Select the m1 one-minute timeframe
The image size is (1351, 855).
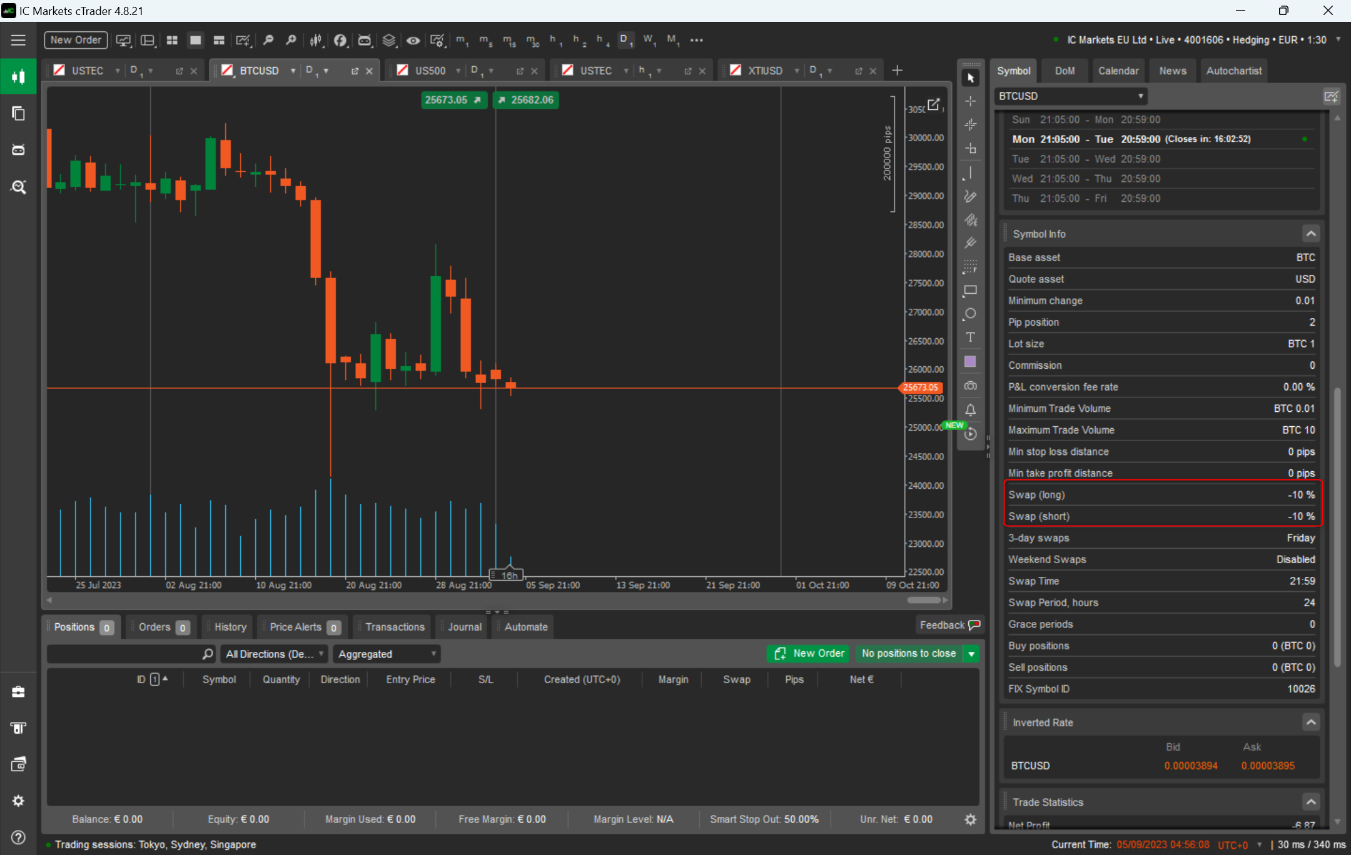point(462,40)
